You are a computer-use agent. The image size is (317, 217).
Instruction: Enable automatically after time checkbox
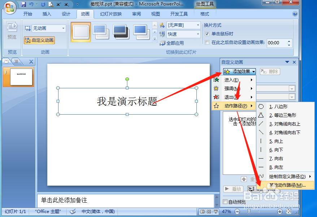tap(207, 43)
